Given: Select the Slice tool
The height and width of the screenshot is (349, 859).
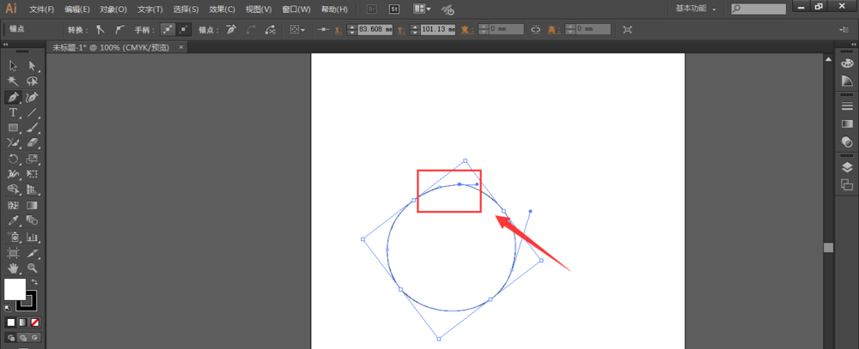Looking at the screenshot, I should click(x=33, y=253).
